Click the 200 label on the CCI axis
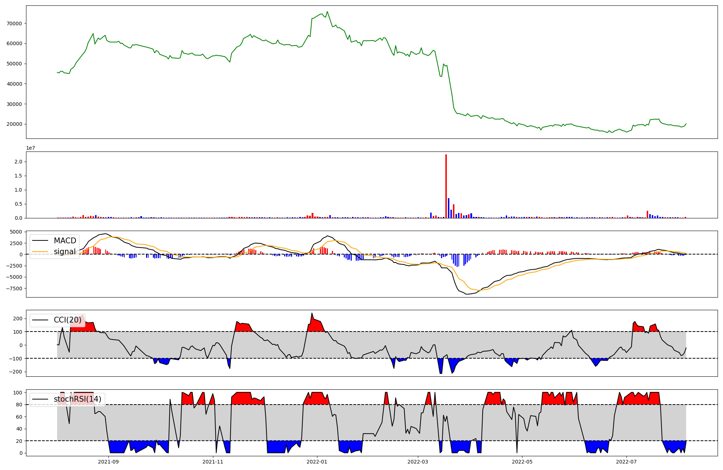 pos(18,319)
